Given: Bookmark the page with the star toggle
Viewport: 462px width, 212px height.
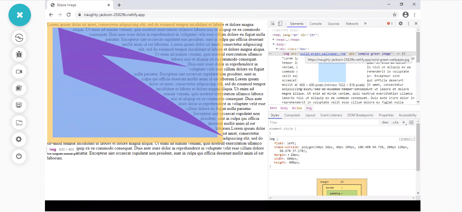Looking at the screenshot, I should pos(395,15).
